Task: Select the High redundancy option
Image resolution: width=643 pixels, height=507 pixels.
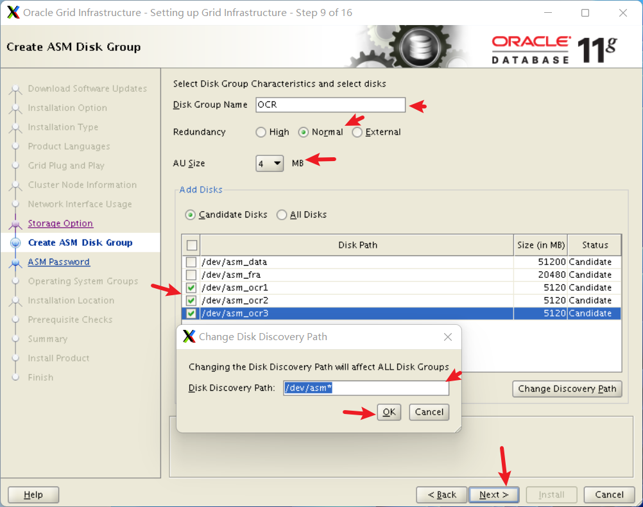Action: [x=261, y=132]
